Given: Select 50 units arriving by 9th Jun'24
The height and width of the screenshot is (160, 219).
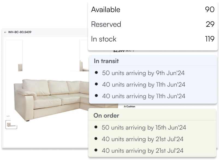Looking at the screenshot, I should click(x=143, y=73).
